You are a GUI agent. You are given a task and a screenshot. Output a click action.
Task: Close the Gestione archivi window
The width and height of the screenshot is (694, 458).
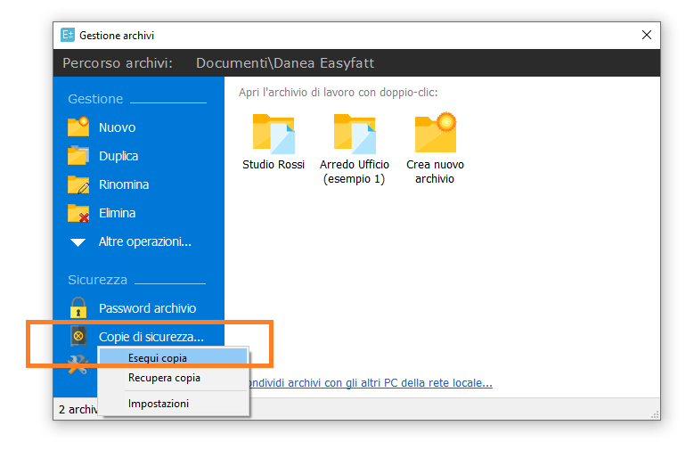pos(646,35)
